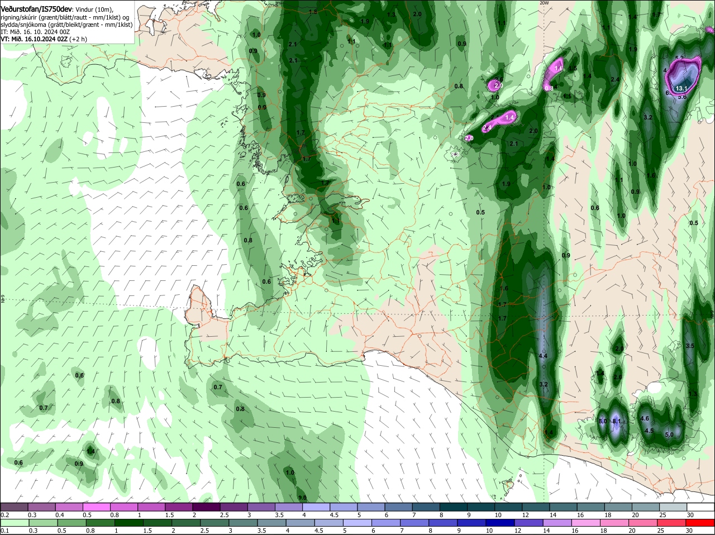Select the dark mauve snow-scale swatch at 0.2
The width and height of the screenshot is (715, 535).
pos(15,507)
